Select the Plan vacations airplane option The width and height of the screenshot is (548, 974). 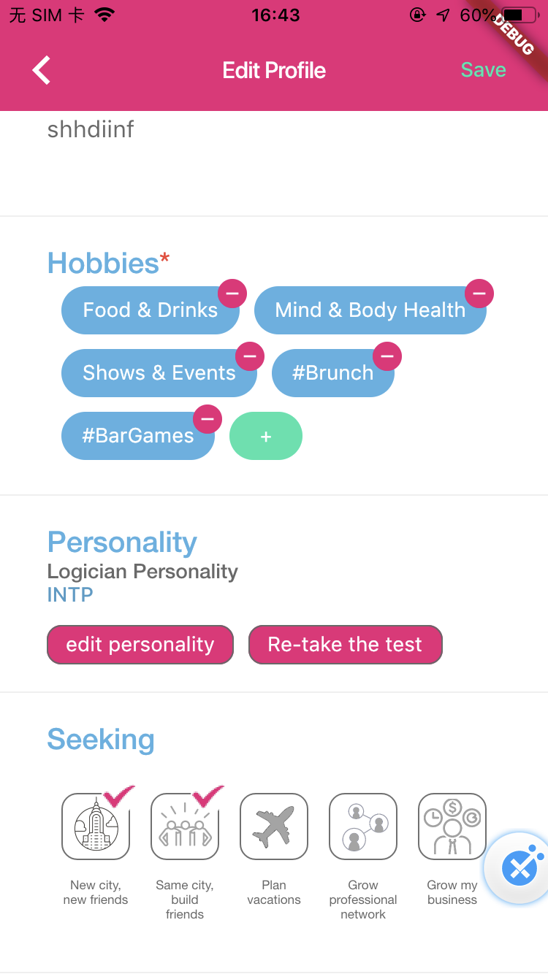(x=274, y=827)
